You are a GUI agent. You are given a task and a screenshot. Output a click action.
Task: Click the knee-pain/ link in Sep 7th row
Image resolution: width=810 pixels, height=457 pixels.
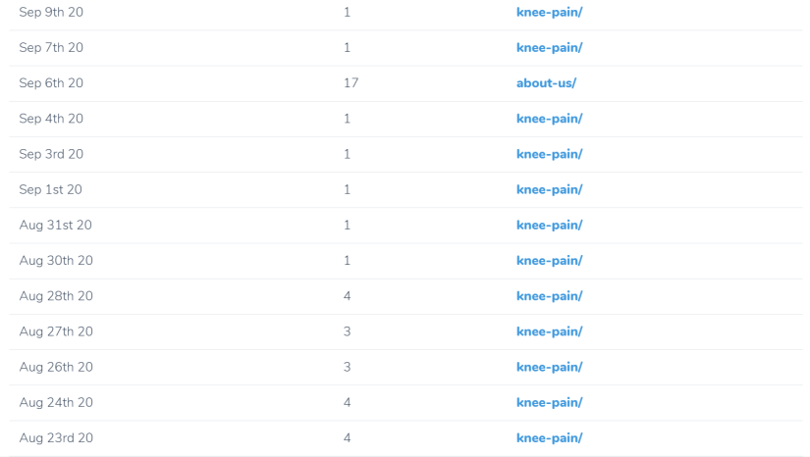pos(549,47)
